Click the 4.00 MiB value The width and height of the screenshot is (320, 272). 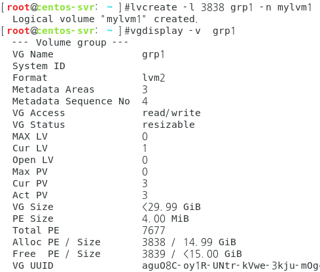click(x=166, y=219)
